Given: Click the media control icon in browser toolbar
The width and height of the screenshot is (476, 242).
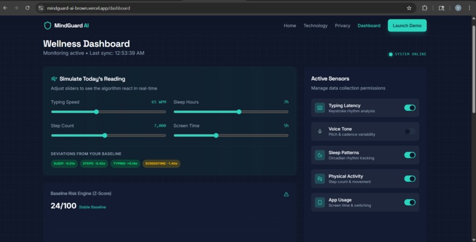Looking at the screenshot, I should [441, 8].
